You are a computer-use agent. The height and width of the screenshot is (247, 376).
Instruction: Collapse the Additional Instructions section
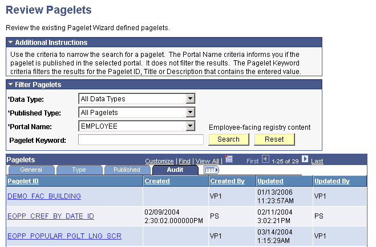click(10, 43)
